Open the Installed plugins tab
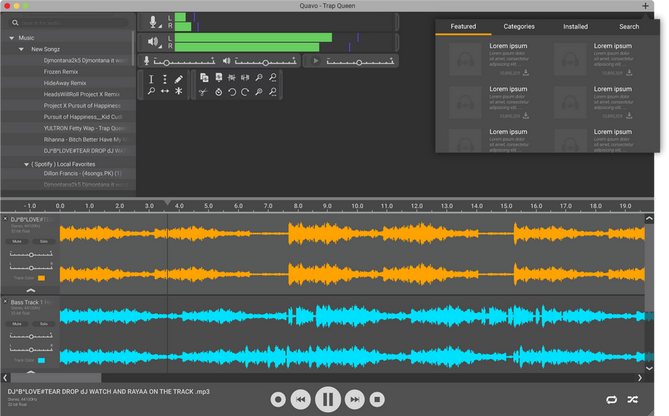Screen dimensions: 669x416 point(576,26)
